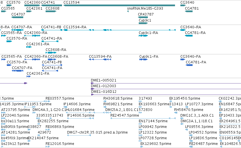Image resolution: width=241 pixels, height=148 pixels.
Task: Select the CG4741-PA protein feature
Action: click(x=50, y=71)
